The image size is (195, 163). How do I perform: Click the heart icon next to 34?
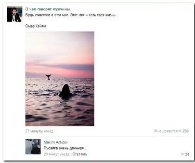(x=182, y=154)
